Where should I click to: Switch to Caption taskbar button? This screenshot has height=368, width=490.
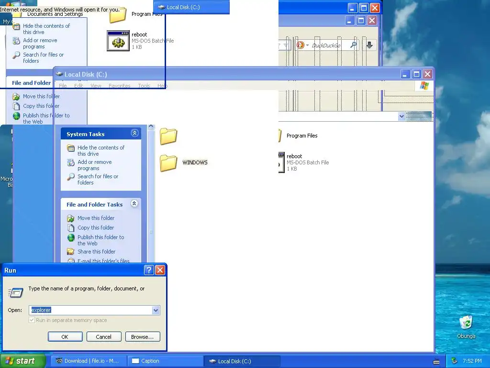click(165, 361)
